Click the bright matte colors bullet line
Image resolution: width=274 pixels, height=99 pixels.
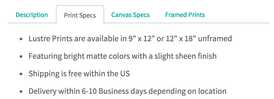pos(122,56)
